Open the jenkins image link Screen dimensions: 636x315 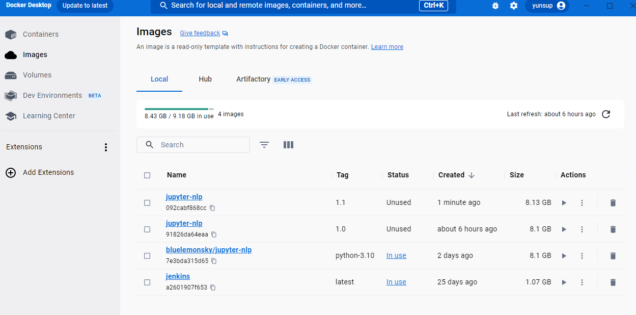click(x=178, y=276)
